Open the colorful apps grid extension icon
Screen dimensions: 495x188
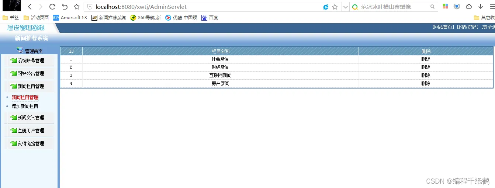(x=446, y=6)
